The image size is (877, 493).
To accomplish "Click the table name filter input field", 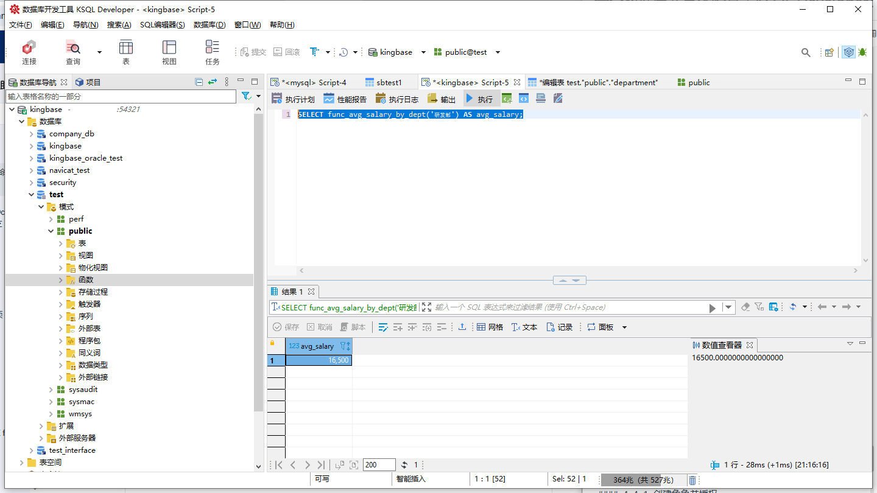I will (x=121, y=97).
